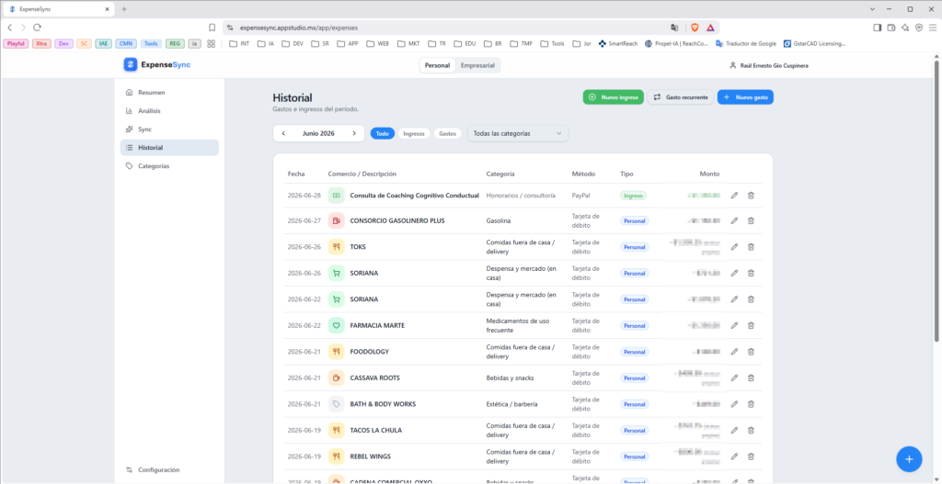
Task: Click the Nuevo ingreso button
Action: click(614, 97)
